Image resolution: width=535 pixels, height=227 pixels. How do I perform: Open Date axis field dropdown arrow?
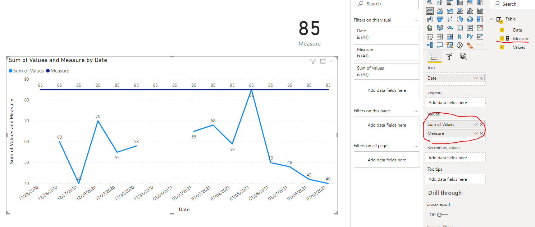point(476,78)
